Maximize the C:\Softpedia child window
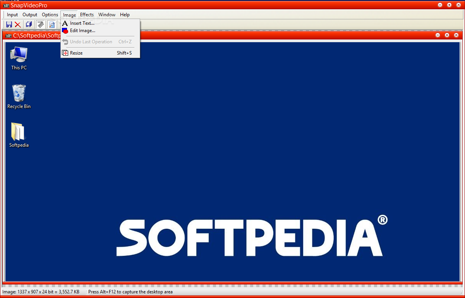 447,35
